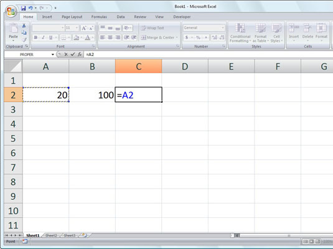Switch to Page Break Preview in status bar
This screenshot has height=249, width=333.
tap(317, 242)
